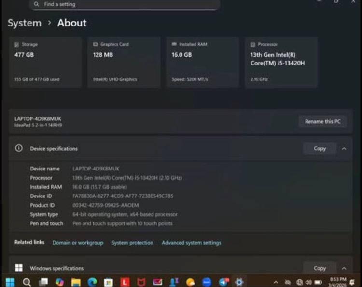This screenshot has width=362, height=287.
Task: Select the LAPTOP-4D9K8MUK header name
Action: [38, 119]
